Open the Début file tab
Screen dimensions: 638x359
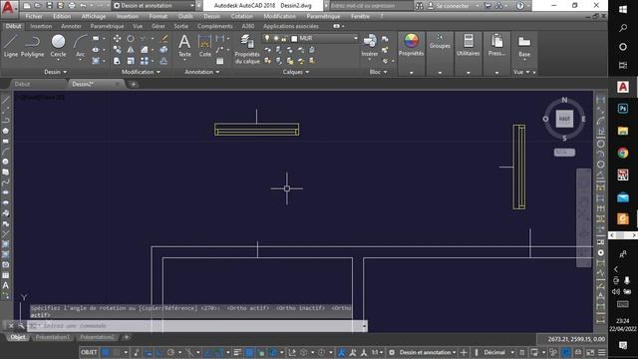[x=22, y=84]
